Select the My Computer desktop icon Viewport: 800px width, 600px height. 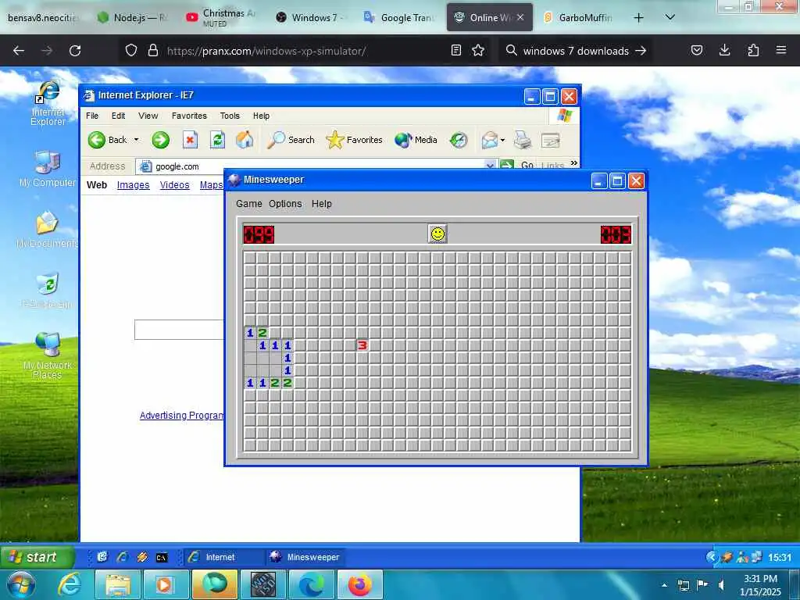coord(48,169)
